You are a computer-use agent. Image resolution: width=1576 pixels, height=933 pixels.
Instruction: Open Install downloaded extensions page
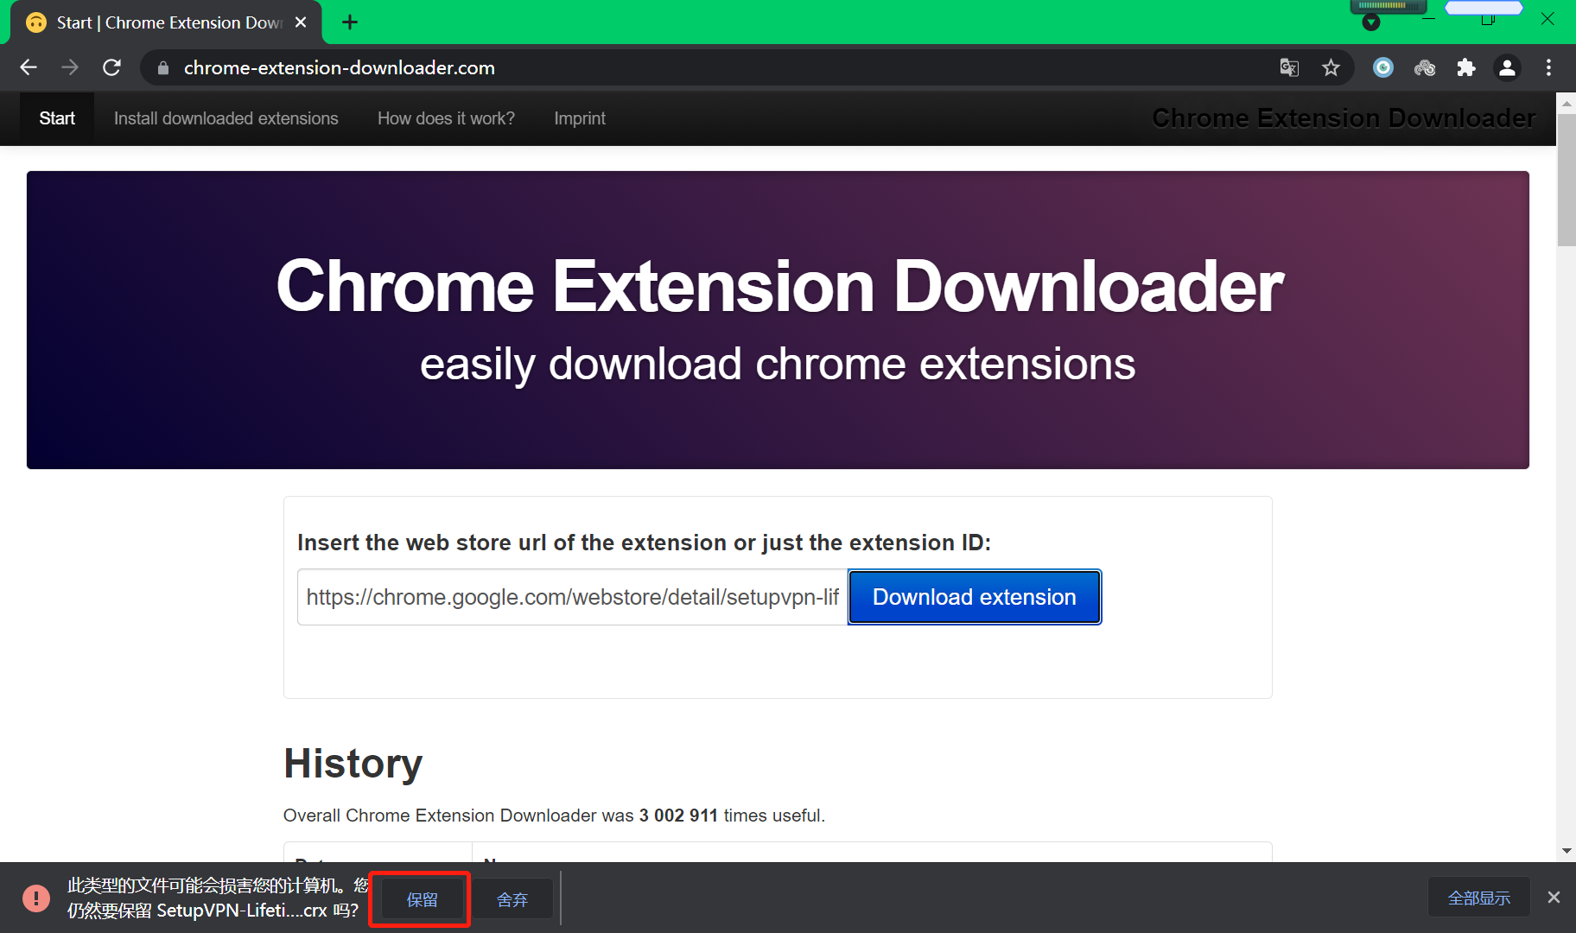tap(226, 118)
